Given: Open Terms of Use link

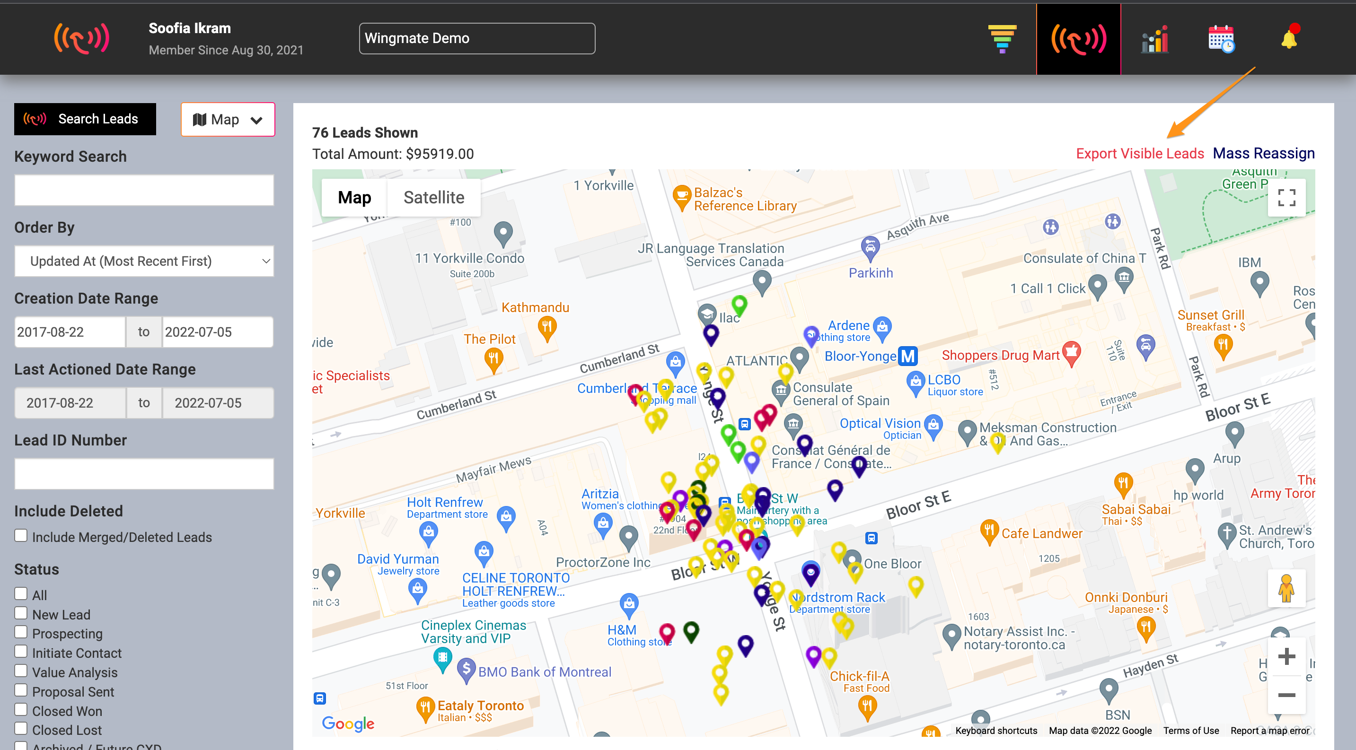Looking at the screenshot, I should (x=1191, y=731).
